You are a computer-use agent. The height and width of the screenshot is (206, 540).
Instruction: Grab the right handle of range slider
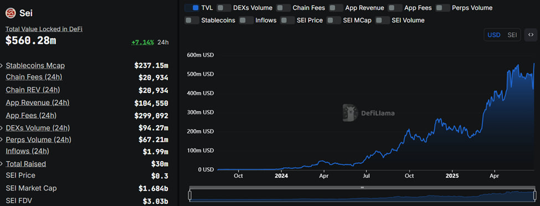coord(535,195)
